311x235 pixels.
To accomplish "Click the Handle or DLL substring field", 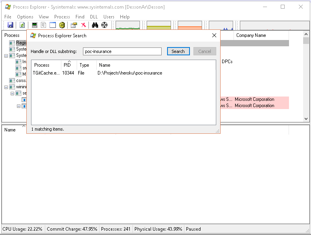I will click(122, 51).
